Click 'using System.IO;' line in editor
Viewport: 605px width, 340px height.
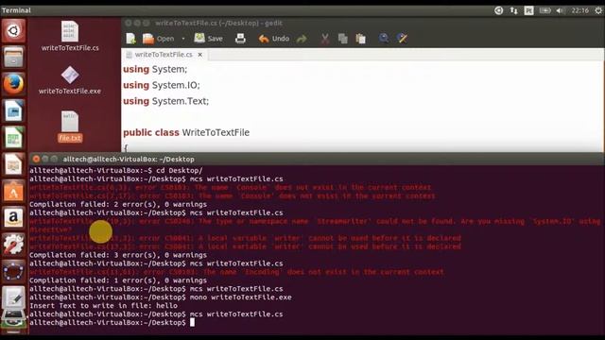click(162, 85)
